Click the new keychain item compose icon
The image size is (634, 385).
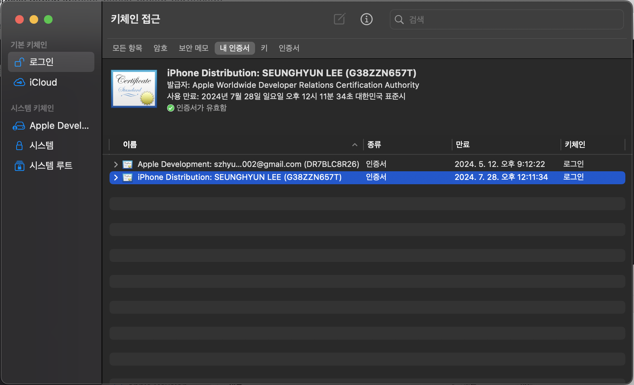(x=339, y=19)
